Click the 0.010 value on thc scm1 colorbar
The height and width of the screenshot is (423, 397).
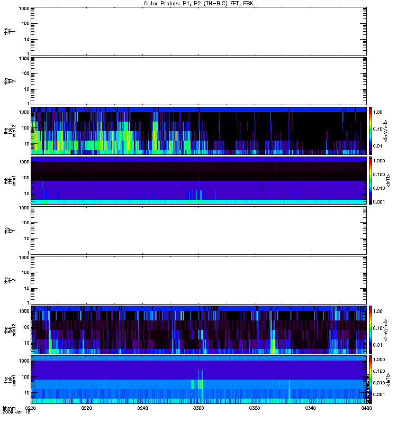point(379,383)
